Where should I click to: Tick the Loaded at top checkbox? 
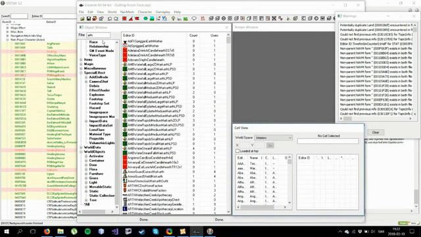pyautogui.click(x=237, y=151)
